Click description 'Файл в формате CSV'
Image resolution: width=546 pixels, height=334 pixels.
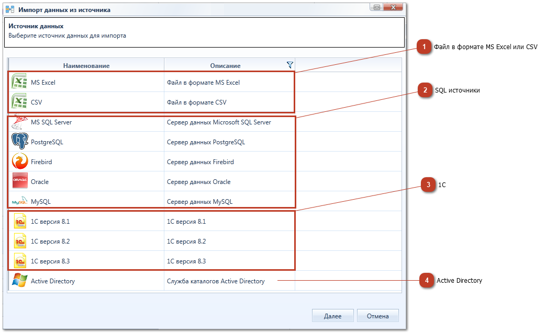tap(197, 102)
